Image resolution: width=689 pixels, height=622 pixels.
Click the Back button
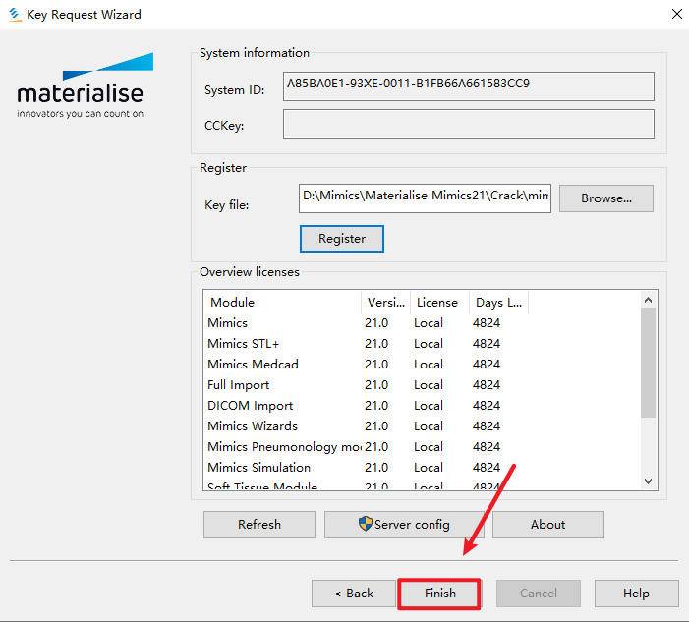[353, 594]
